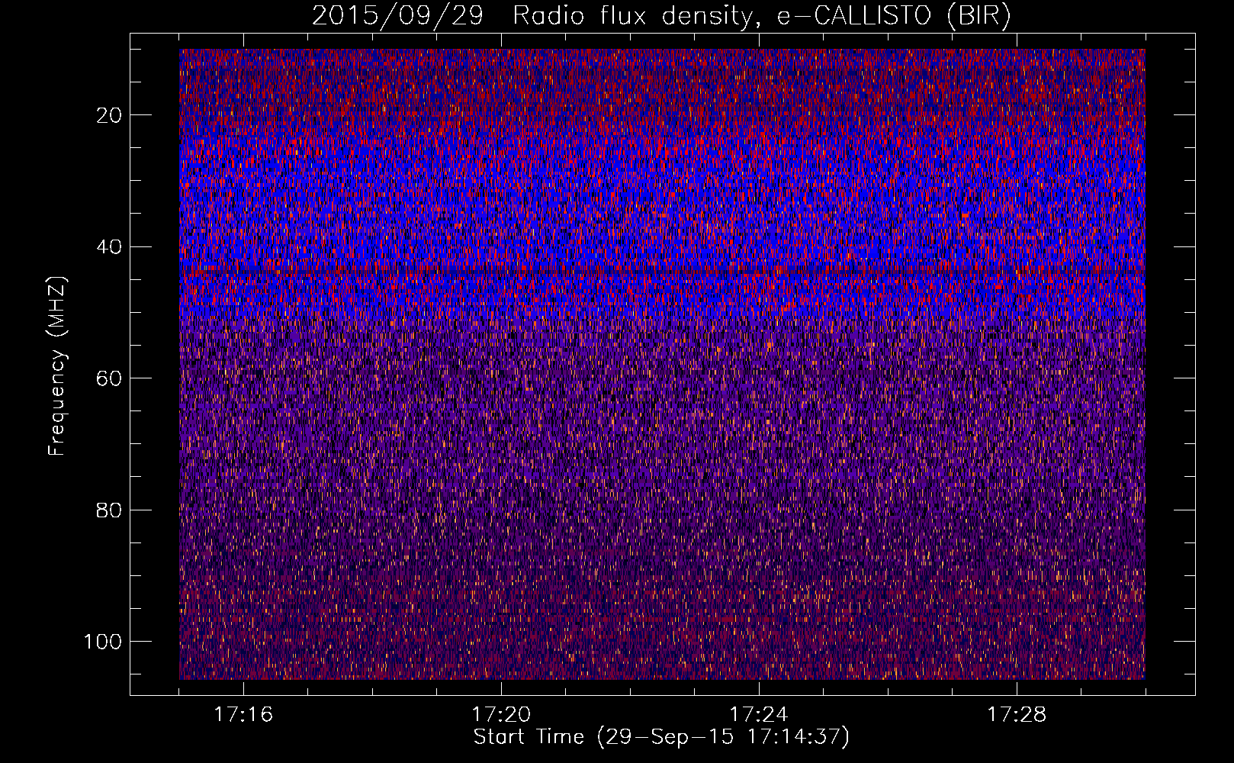1234x763 pixels.
Task: Select the 40 frequency tick label
Action: point(110,247)
